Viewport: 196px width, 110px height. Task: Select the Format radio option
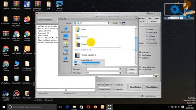pos(150,29)
